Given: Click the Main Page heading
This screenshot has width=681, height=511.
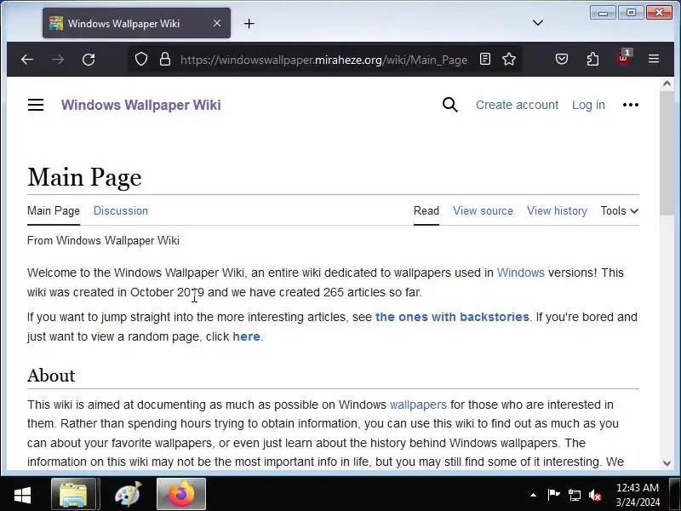Looking at the screenshot, I should pyautogui.click(x=84, y=177).
